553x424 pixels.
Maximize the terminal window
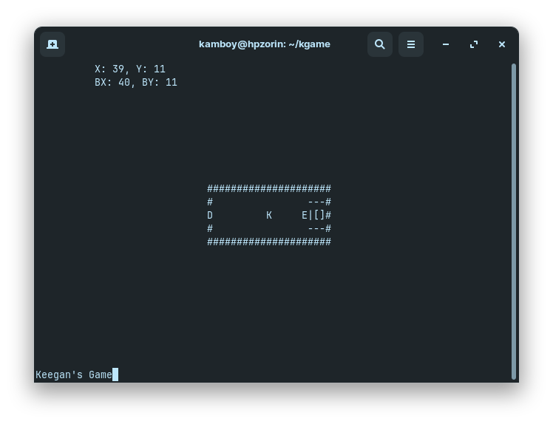474,44
